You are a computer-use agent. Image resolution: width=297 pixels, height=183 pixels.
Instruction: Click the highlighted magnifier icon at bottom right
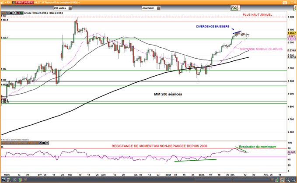click(x=283, y=180)
